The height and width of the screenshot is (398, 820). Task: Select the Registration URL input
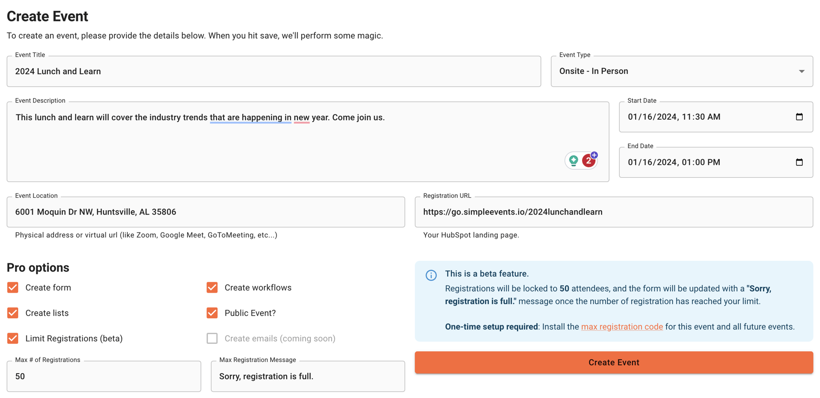[x=614, y=212]
